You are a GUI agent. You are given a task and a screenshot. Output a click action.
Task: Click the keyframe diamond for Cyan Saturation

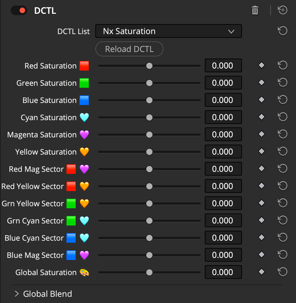[261, 117]
